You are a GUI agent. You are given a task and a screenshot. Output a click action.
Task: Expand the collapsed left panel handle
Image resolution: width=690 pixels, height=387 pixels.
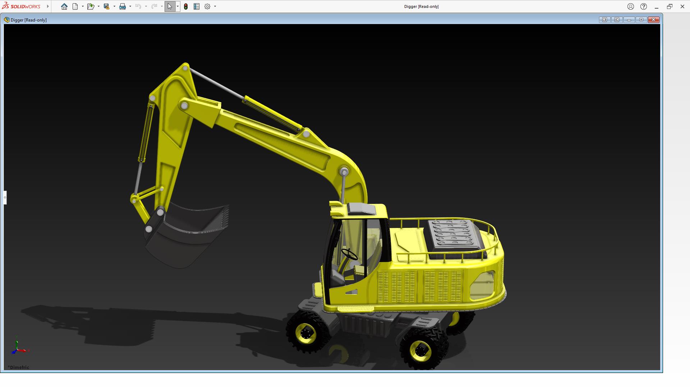[x=5, y=197]
